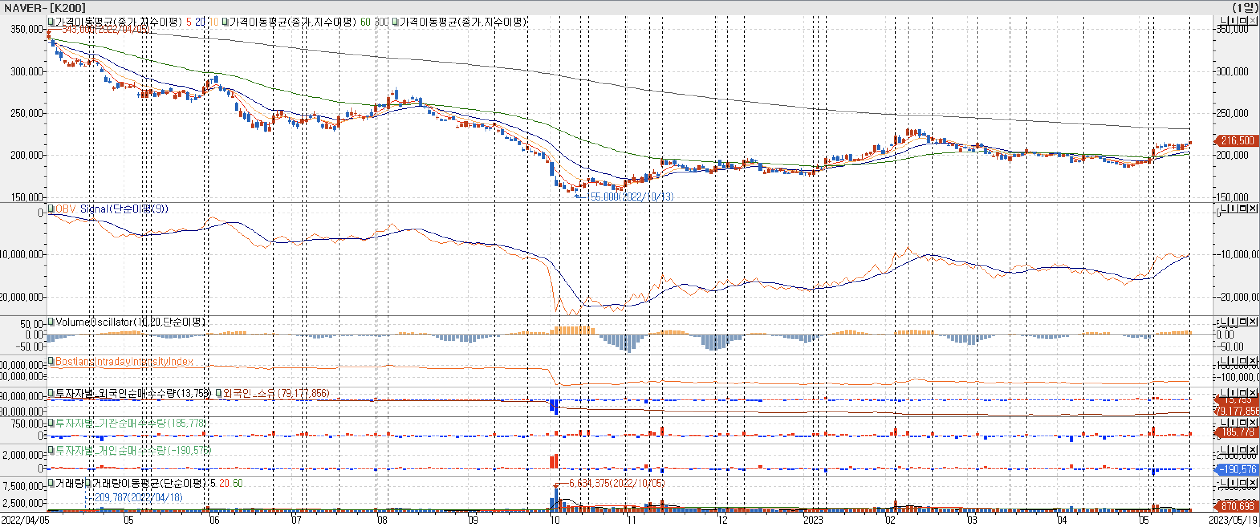This screenshot has width=1260, height=527.
Task: Click the L button on the price chart panel
Action: (x=1223, y=20)
